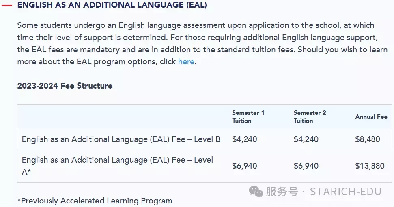Click the Semester 2 Tuition column header

click(x=310, y=117)
